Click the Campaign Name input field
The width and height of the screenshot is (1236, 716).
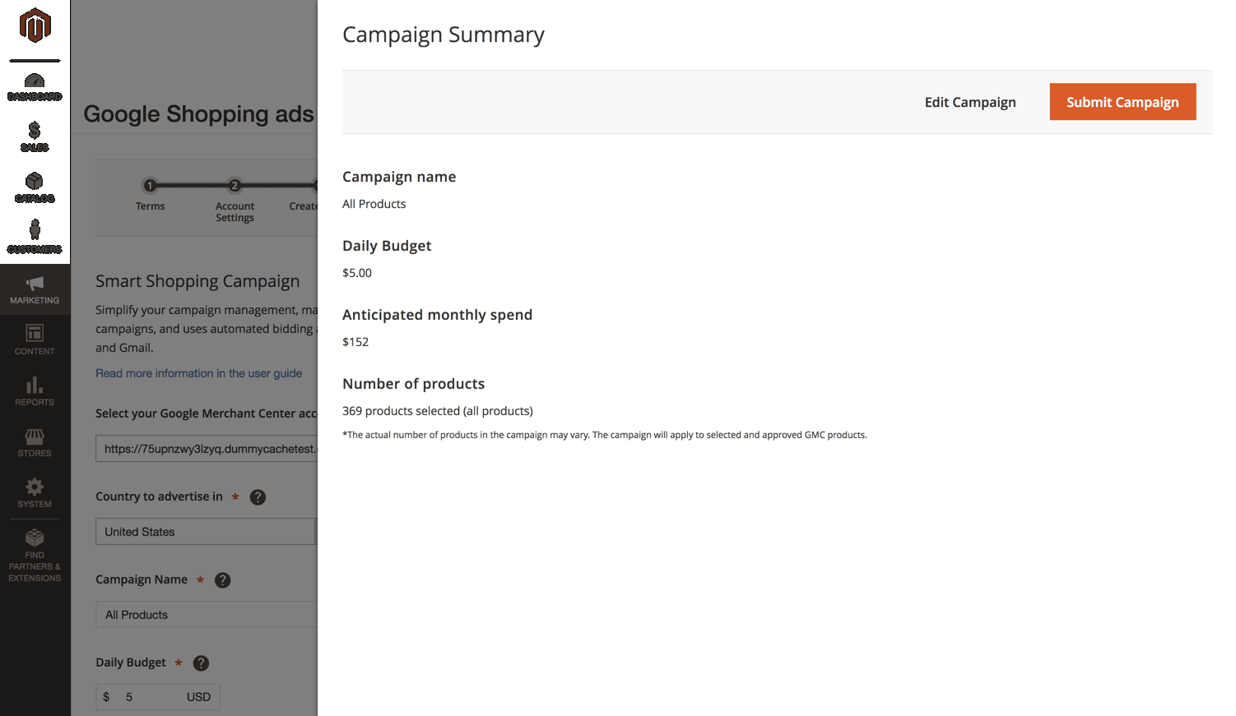[206, 615]
